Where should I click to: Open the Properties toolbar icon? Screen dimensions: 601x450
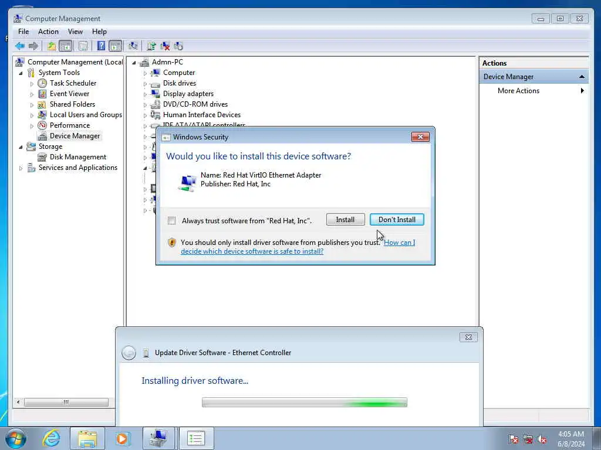click(83, 46)
